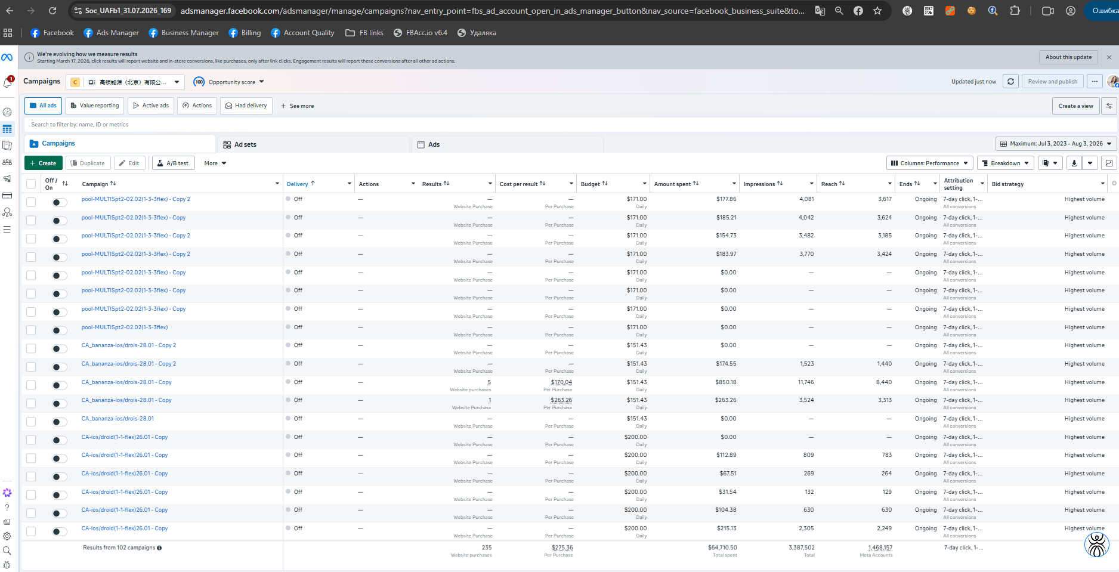The image size is (1119, 572).
Task: Refresh the campaign data
Action: (x=1010, y=82)
